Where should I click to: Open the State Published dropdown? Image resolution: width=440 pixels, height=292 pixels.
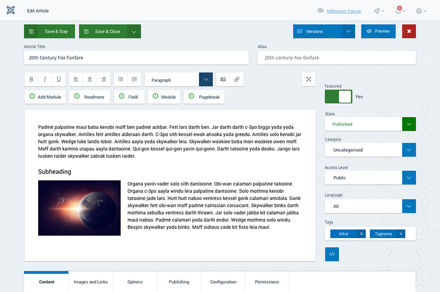[x=409, y=124]
